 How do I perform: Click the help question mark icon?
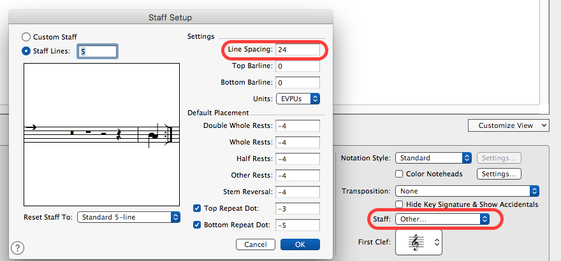point(18,248)
